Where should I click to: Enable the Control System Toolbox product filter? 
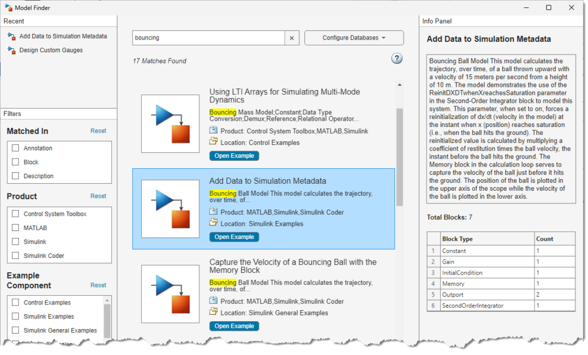coord(16,214)
